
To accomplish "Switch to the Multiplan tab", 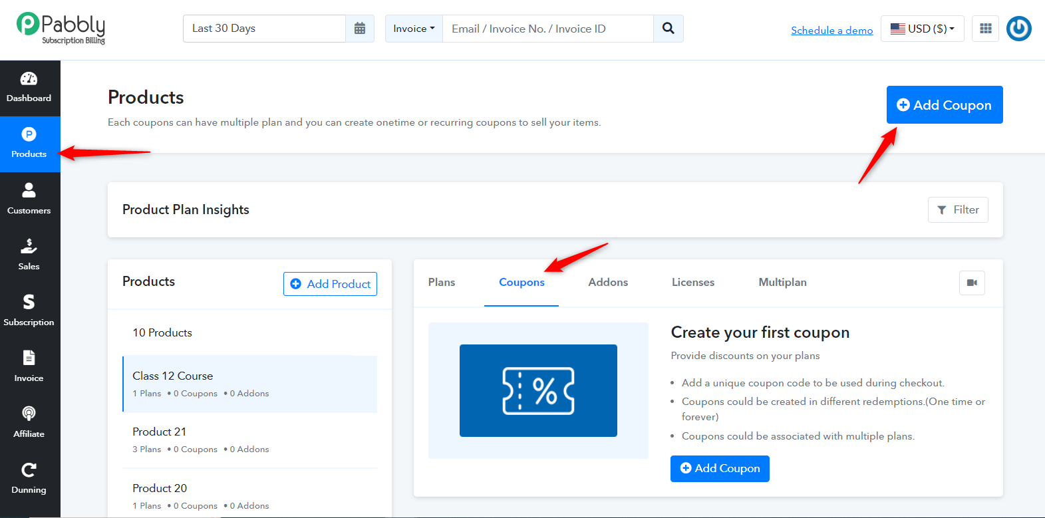I will click(x=782, y=283).
